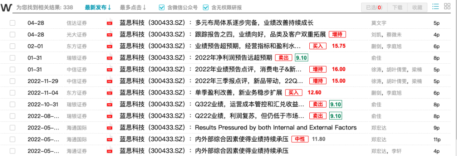Click the 收藏 button
This screenshot has height=156, width=457.
417,8
